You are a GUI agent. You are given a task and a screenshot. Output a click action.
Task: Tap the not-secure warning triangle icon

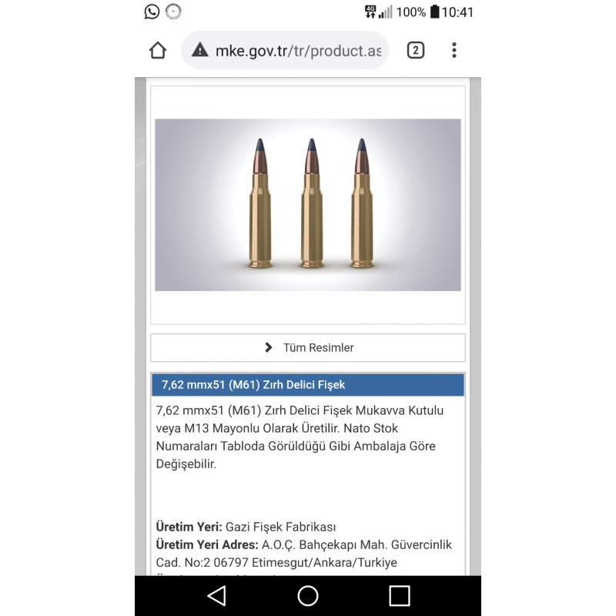point(200,50)
